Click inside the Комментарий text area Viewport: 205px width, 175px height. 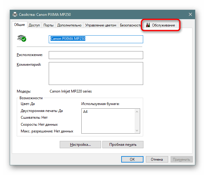[96, 73]
